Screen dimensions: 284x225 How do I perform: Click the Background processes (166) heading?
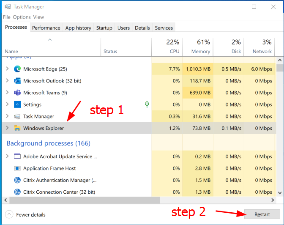48,143
